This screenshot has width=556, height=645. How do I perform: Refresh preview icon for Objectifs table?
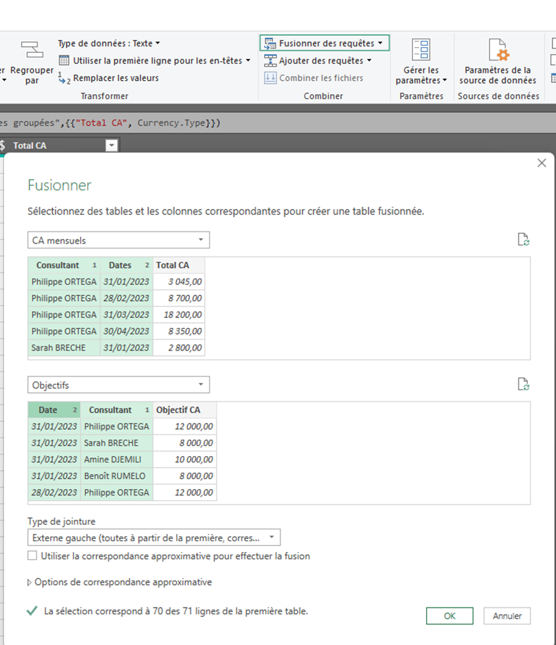tap(523, 384)
